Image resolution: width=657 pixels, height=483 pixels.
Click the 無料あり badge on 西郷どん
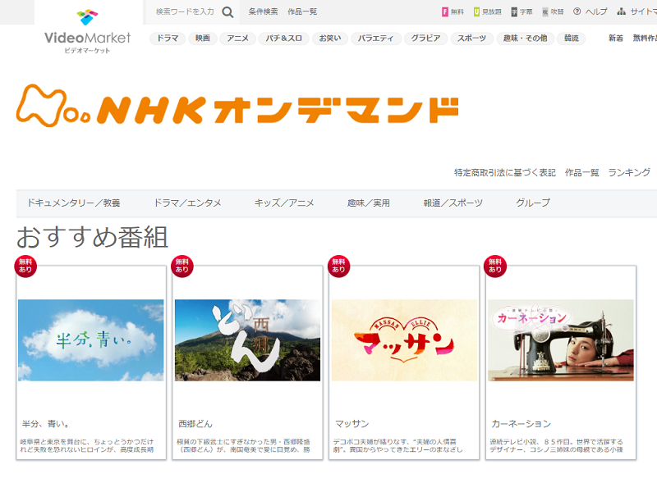(182, 266)
